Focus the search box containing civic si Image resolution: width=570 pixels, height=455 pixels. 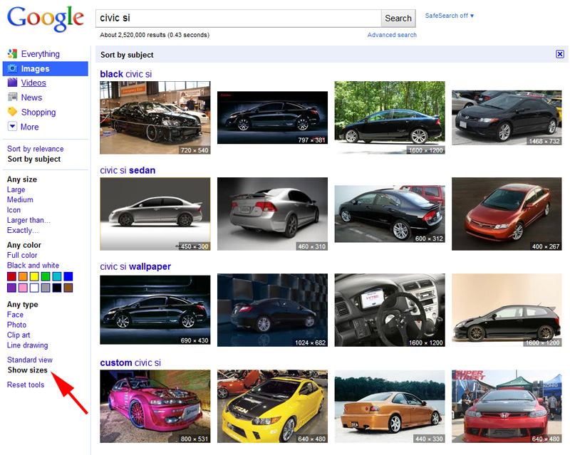[239, 19]
